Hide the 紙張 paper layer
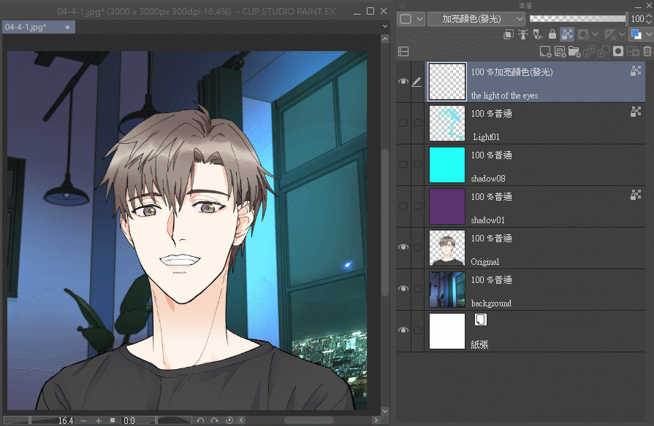Screen dimensions: 654x426 pyautogui.click(x=403, y=330)
